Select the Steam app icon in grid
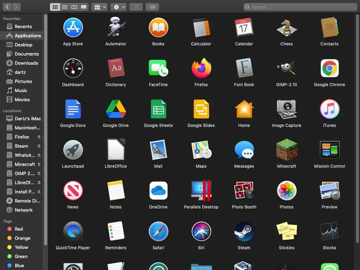The height and width of the screenshot is (270, 360). (244, 231)
